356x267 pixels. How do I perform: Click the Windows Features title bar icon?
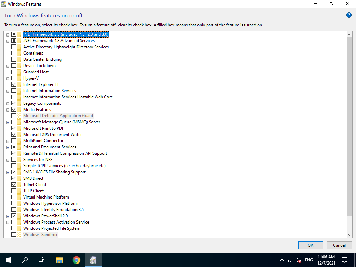(x=3, y=4)
